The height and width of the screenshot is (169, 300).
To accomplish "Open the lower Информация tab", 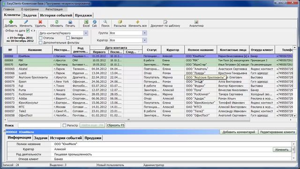I will point(19,138).
